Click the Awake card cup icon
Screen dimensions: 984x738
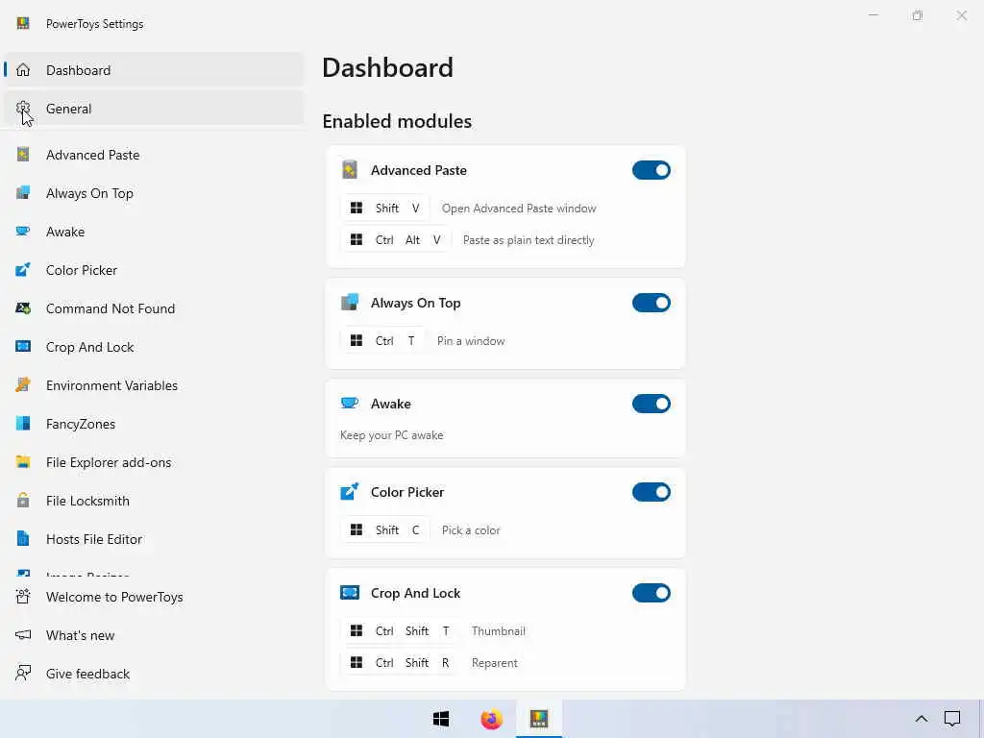pos(350,403)
